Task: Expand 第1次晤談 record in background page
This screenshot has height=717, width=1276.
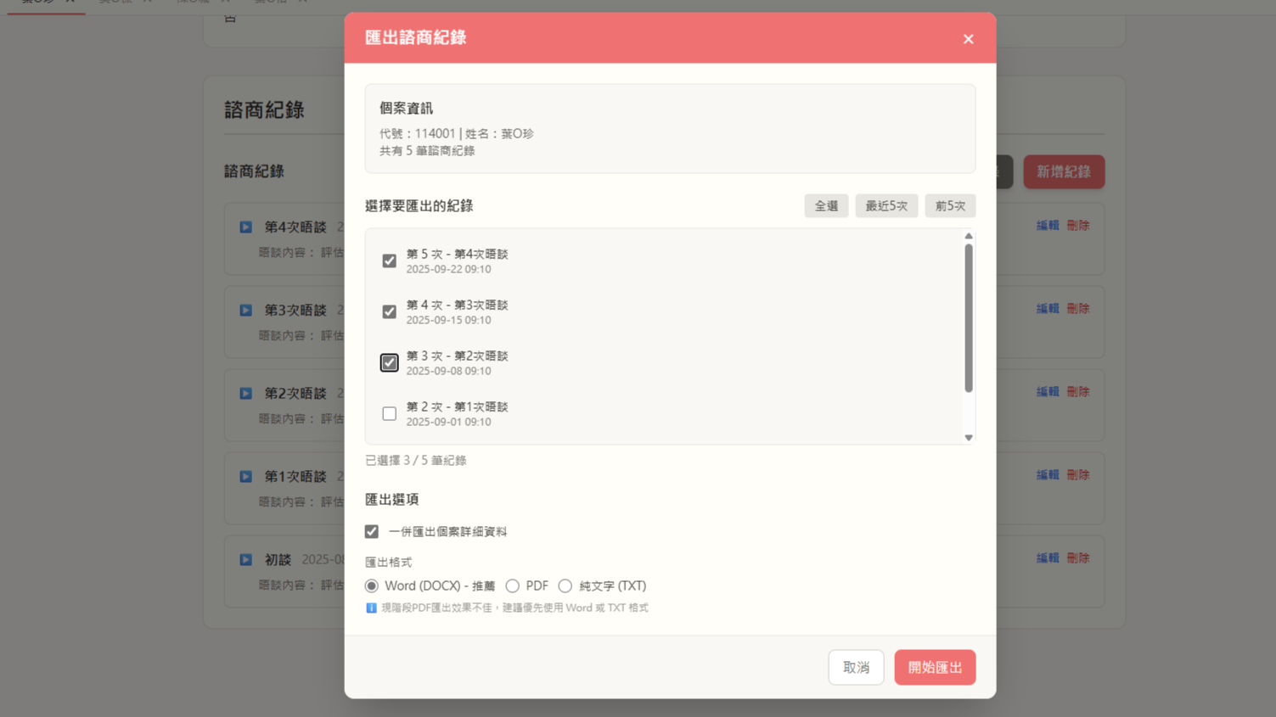Action: [245, 477]
